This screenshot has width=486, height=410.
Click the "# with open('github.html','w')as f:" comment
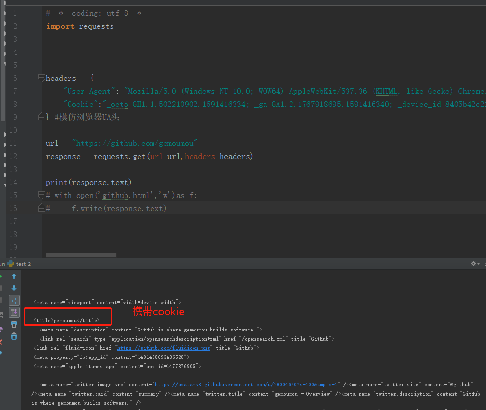(x=121, y=195)
